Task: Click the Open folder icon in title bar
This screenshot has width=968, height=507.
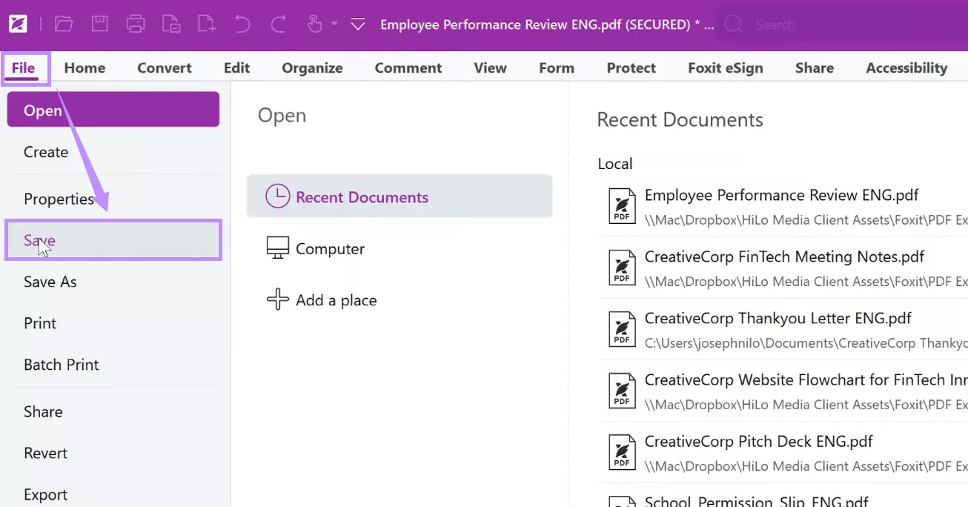Action: (x=64, y=24)
